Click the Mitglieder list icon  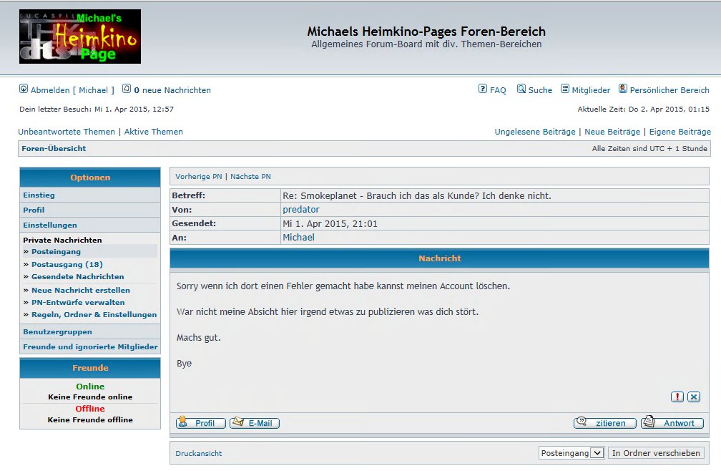(x=565, y=89)
